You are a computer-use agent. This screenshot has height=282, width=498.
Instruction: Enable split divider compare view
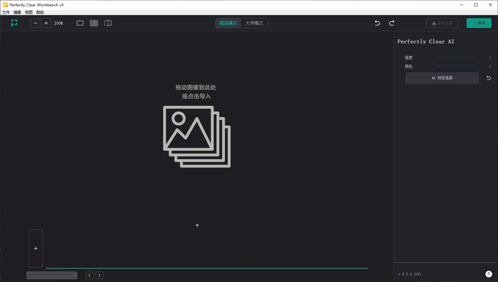pos(108,23)
